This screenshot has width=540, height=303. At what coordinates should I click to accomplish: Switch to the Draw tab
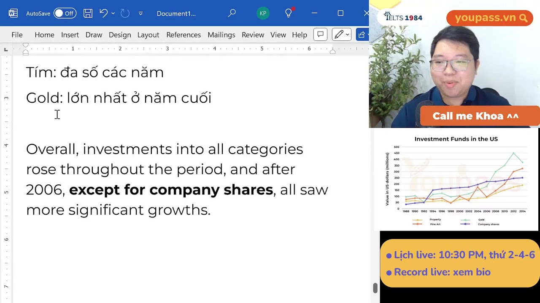pyautogui.click(x=94, y=35)
